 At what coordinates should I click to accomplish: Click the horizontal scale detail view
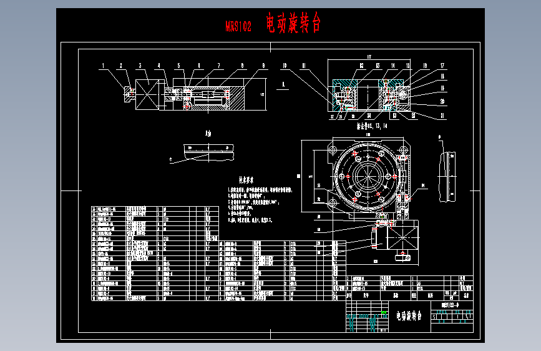(209, 152)
